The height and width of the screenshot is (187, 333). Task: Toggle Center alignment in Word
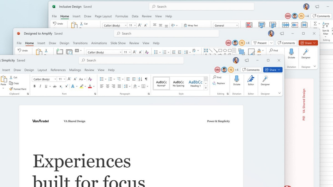pyautogui.click(x=108, y=86)
